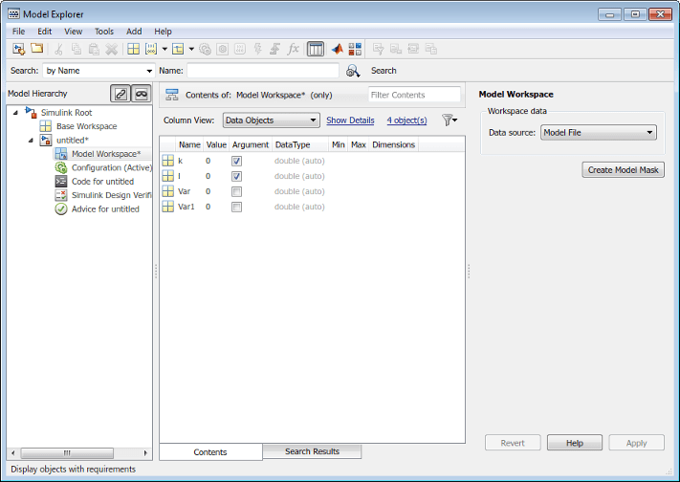Click the hierarchy horizontal scrollbar thumb
This screenshot has width=680, height=482.
(67, 453)
